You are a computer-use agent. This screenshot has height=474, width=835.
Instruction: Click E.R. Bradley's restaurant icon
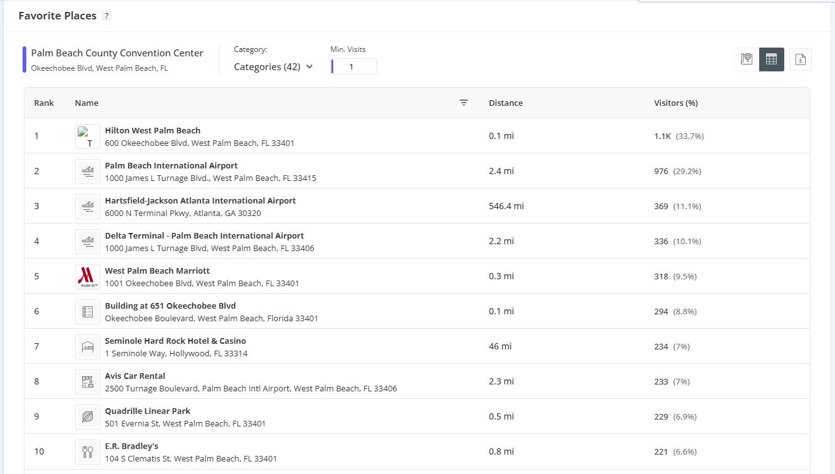pyautogui.click(x=88, y=451)
